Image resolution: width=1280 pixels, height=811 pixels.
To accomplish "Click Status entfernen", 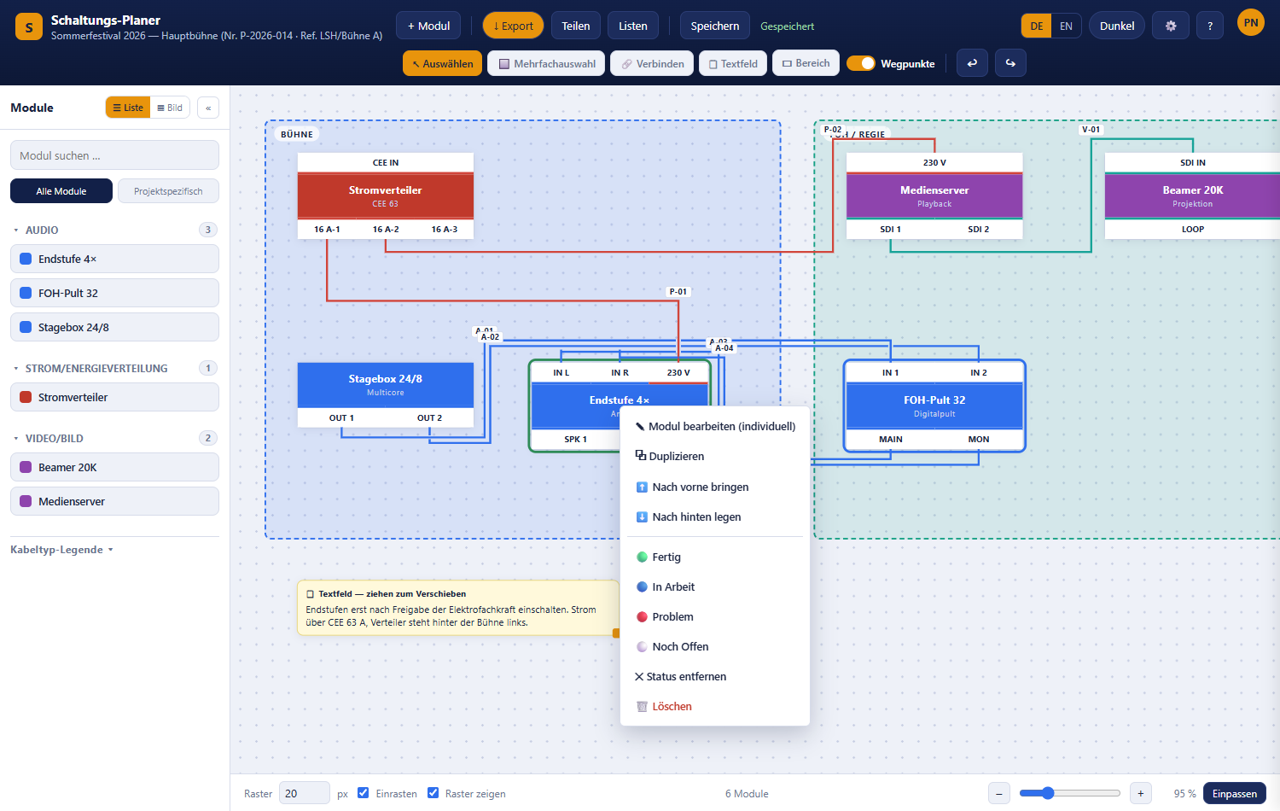I will tap(715, 676).
